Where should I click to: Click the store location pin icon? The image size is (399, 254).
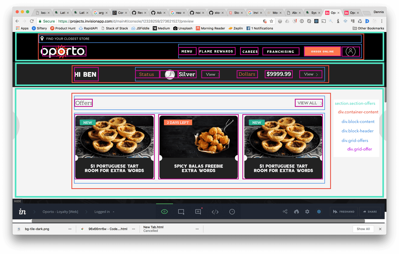click(42, 38)
